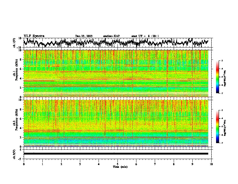Click the "5" tick on the time axis
The height and width of the screenshot is (184, 238).
click(117, 164)
